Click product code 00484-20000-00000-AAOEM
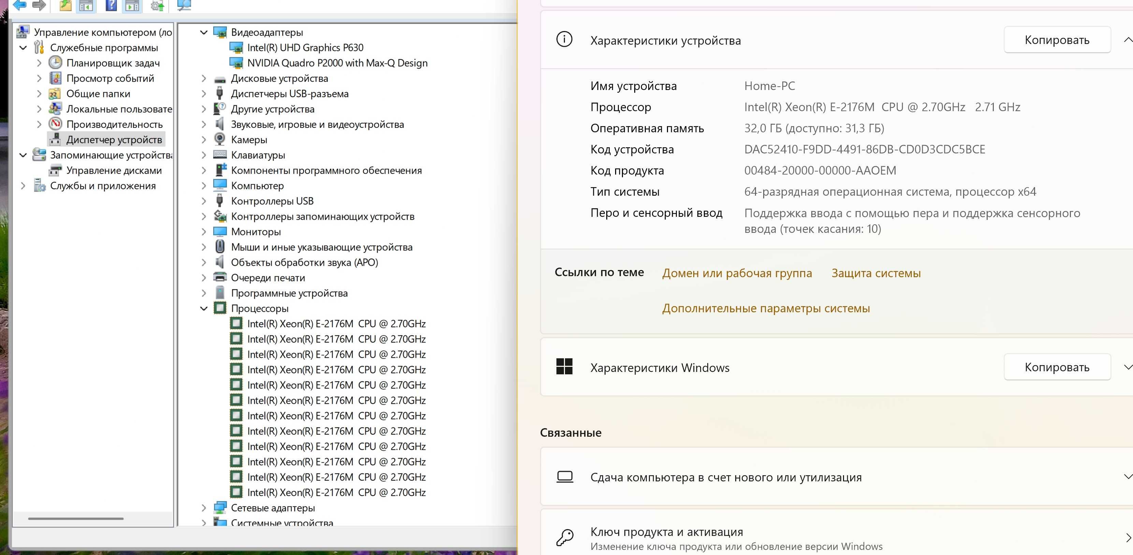This screenshot has width=1133, height=555. (820, 170)
